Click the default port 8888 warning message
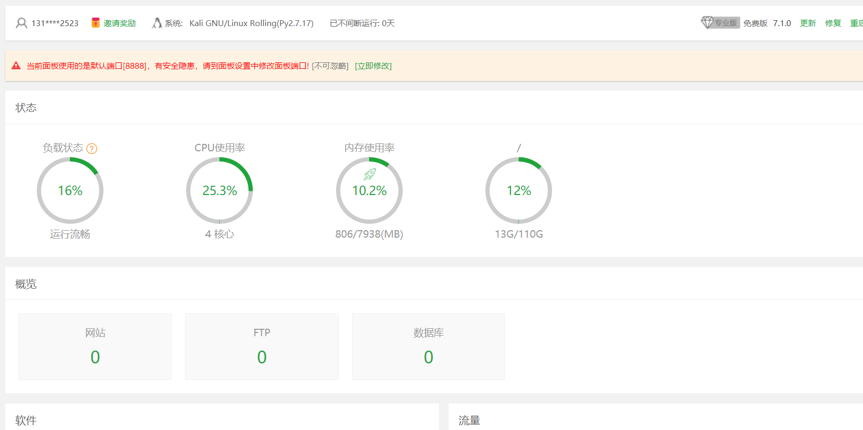 [168, 66]
